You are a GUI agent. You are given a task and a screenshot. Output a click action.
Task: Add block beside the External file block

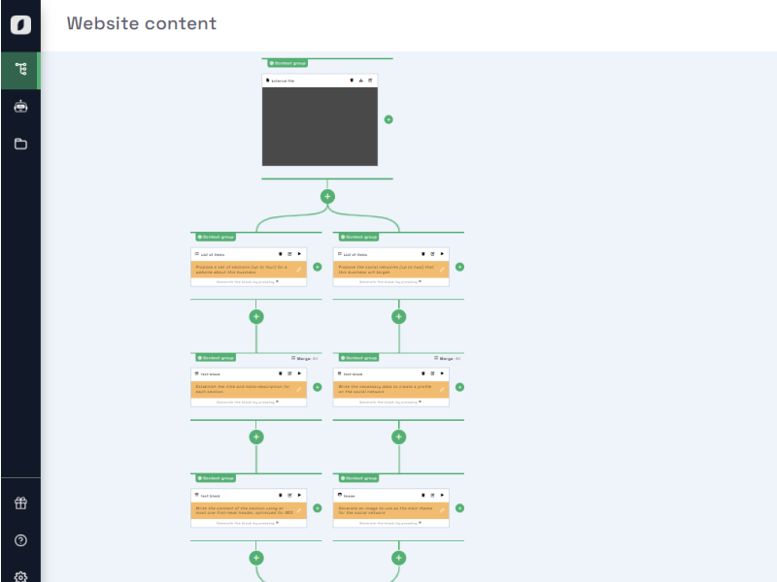tap(388, 119)
